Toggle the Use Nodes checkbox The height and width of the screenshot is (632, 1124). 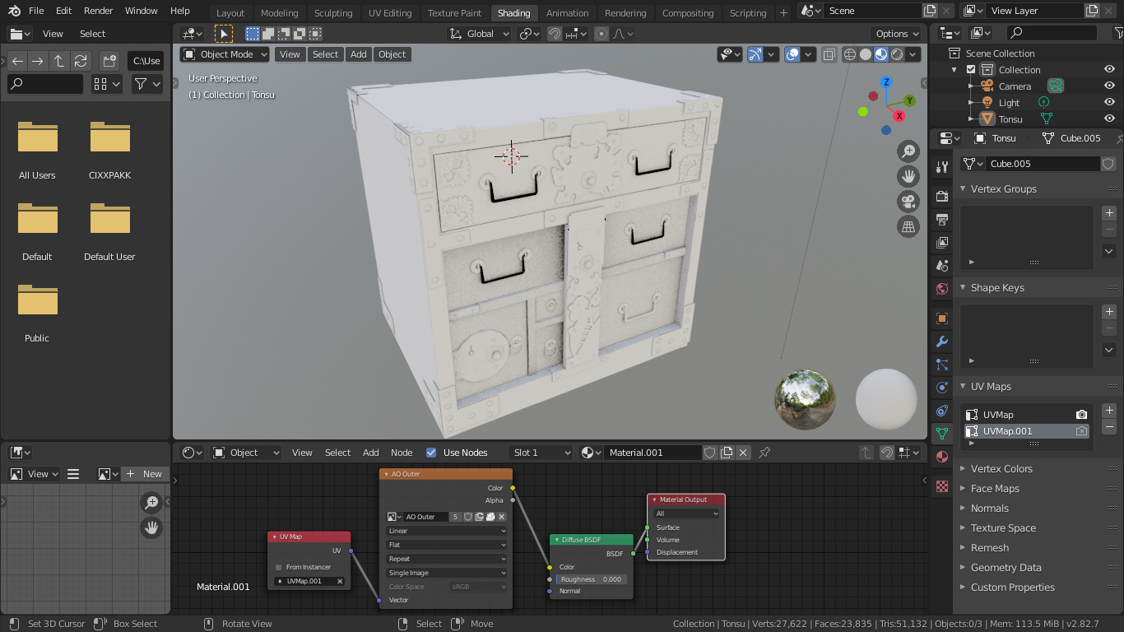pyautogui.click(x=431, y=453)
